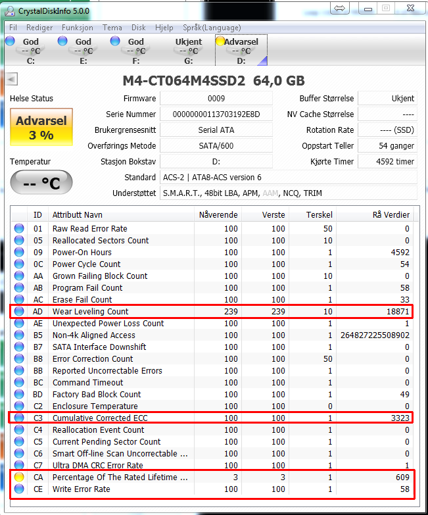Click status icon of Factory Bad Block Count
428x515 pixels.
19,394
